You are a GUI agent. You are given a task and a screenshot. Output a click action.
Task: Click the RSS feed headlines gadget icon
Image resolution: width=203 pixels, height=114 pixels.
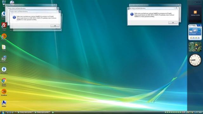195,12
